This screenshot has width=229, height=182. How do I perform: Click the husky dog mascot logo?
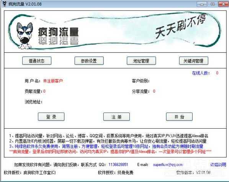[25, 36]
